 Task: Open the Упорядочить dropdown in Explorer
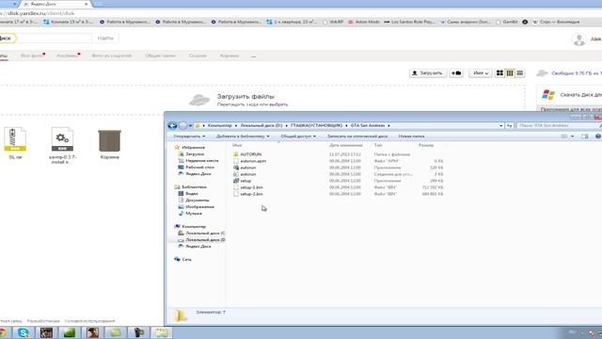coord(189,136)
